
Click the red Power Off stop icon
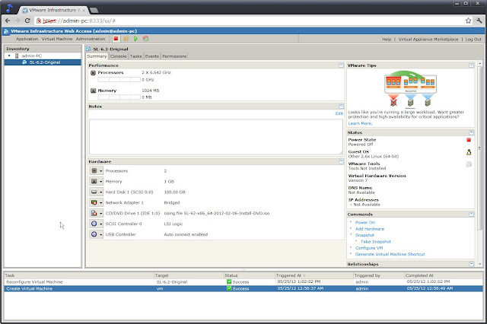(x=116, y=39)
